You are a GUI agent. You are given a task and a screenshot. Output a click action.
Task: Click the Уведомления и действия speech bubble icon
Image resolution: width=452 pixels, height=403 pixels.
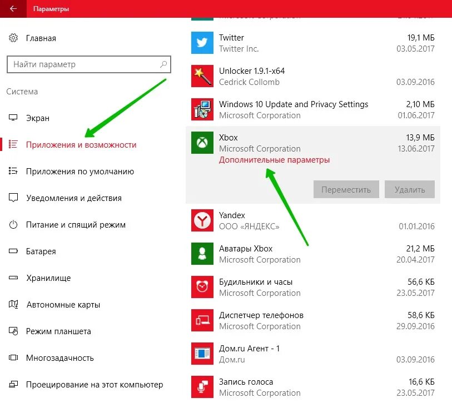point(13,198)
